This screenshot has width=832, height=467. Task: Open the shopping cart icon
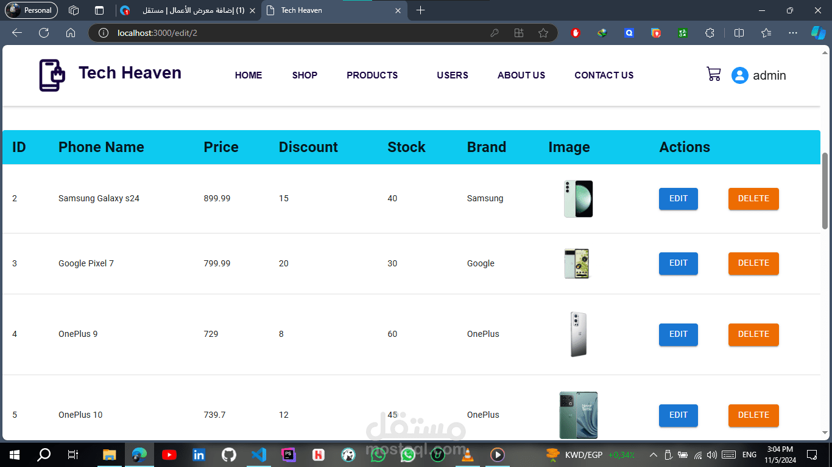coord(713,74)
